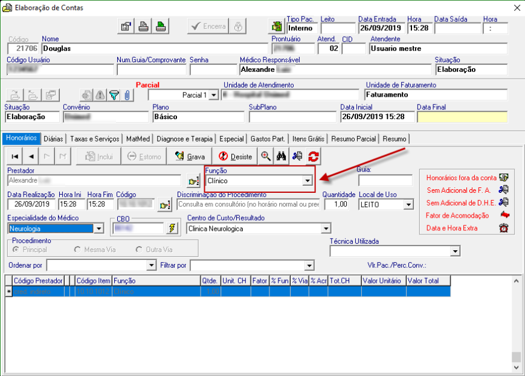Click Fator de Acomodação red arrow icon
This screenshot has height=376, width=525.
click(x=504, y=215)
